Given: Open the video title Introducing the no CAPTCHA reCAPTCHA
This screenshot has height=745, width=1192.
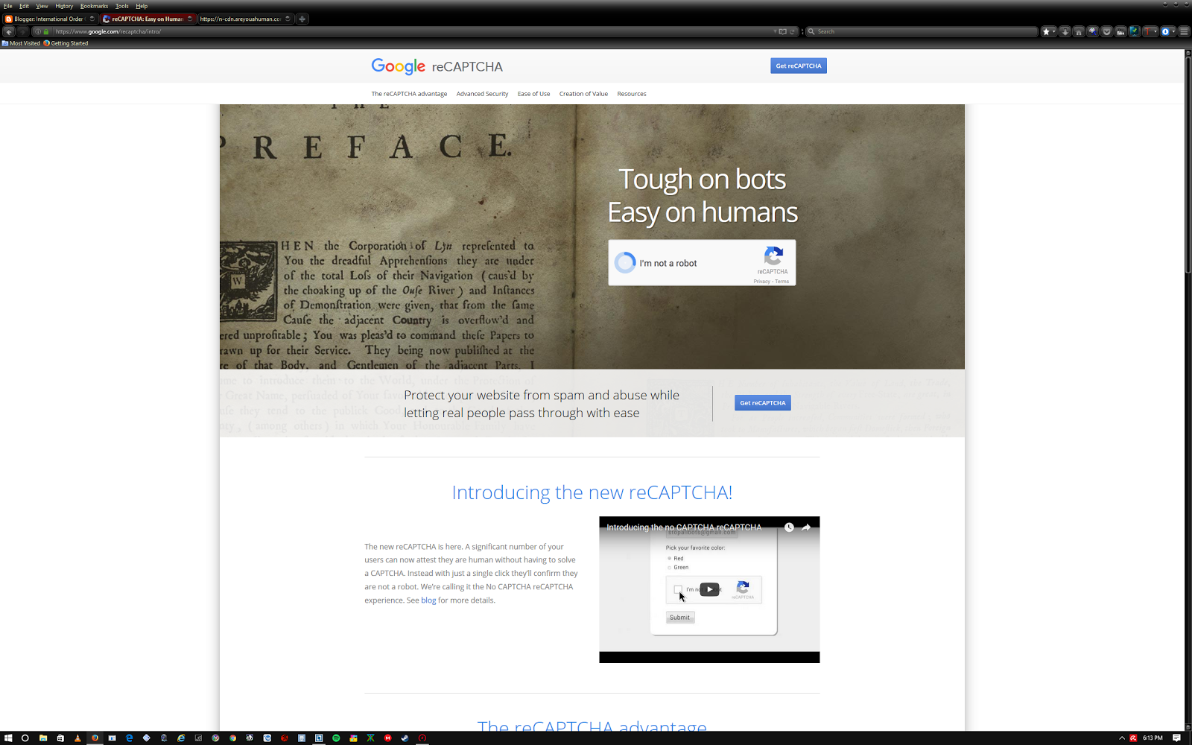Looking at the screenshot, I should click(684, 527).
